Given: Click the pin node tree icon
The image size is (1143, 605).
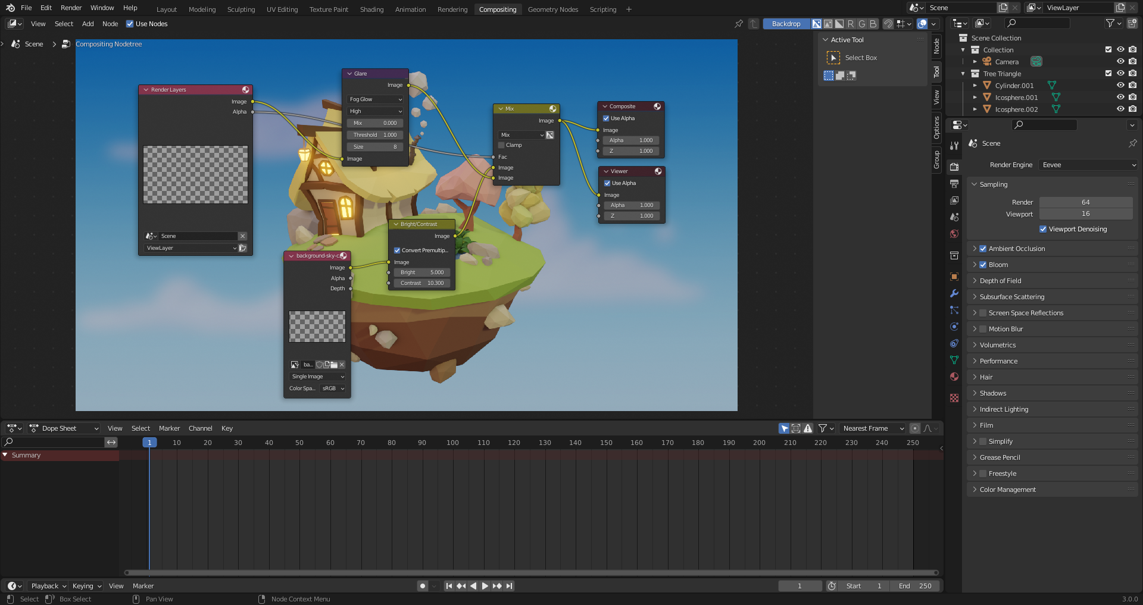Looking at the screenshot, I should [739, 24].
